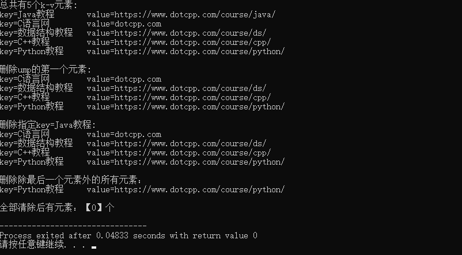Click the Python URL under the last-element heading
This screenshot has width=462, height=255.
point(185,189)
